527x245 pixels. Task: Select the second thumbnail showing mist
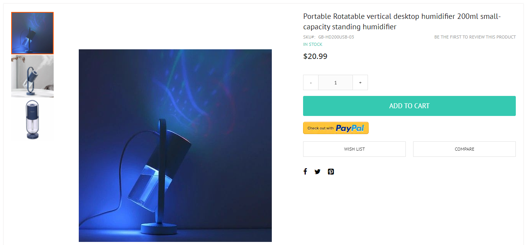32,76
